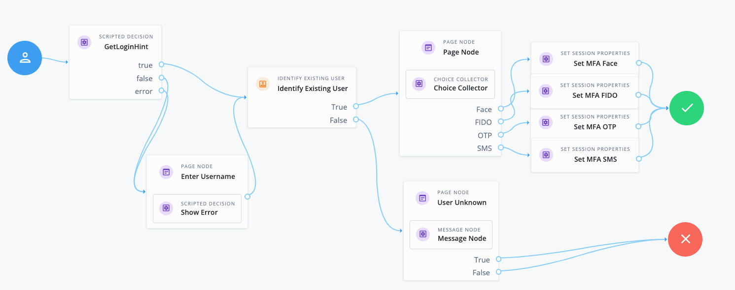Viewport: 735px width, 290px height.
Task: Click the FIDO outcome connector on Page Node
Action: click(501, 121)
